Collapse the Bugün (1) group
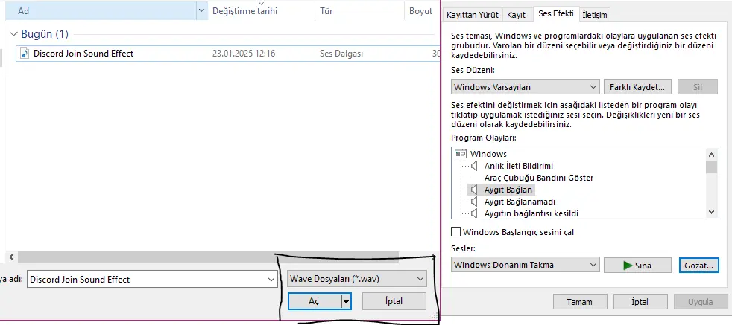This screenshot has height=325, width=732. [x=14, y=34]
